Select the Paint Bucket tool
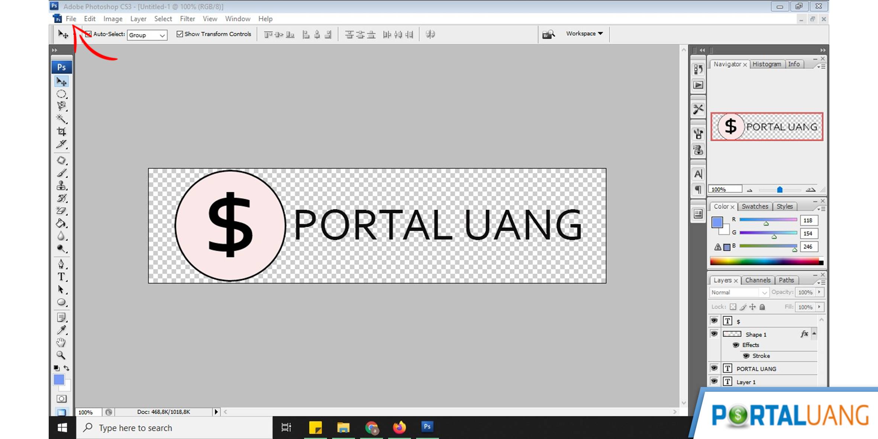Image resolution: width=878 pixels, height=439 pixels. pyautogui.click(x=61, y=223)
